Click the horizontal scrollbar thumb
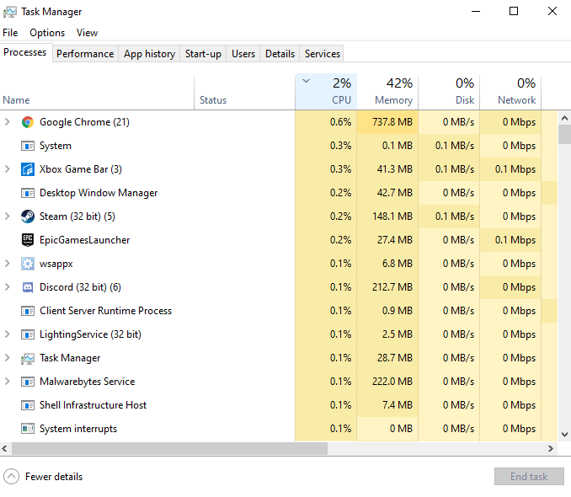This screenshot has width=571, height=497. pyautogui.click(x=169, y=448)
